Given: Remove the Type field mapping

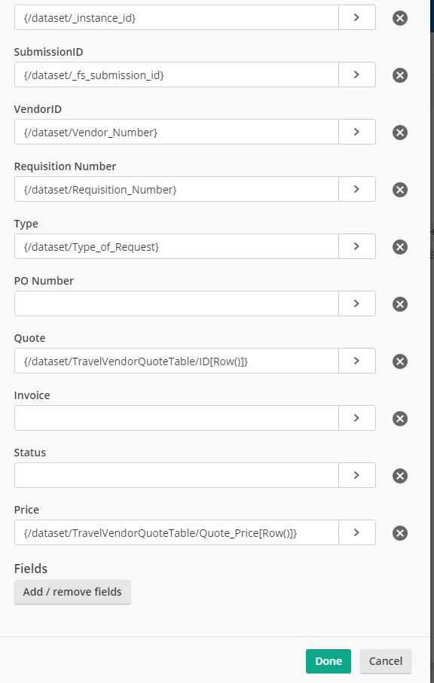Looking at the screenshot, I should (399, 246).
